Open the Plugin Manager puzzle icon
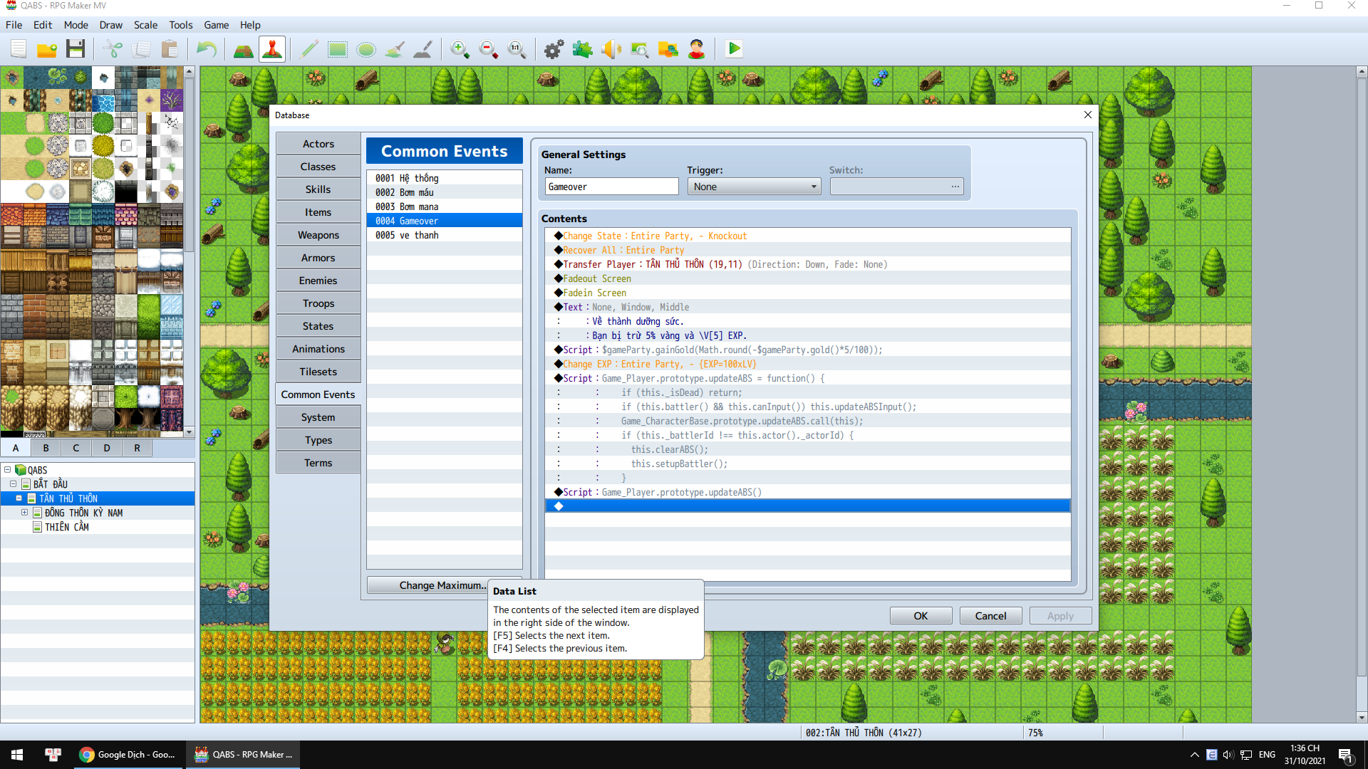Screen dimensions: 1368x769 583,49
